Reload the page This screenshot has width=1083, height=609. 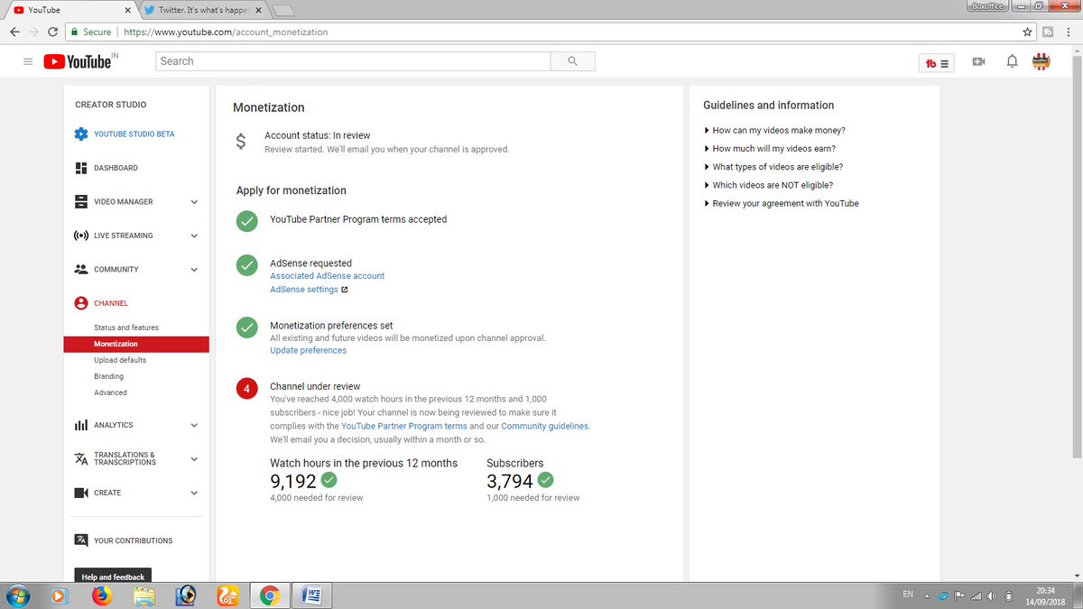[54, 32]
